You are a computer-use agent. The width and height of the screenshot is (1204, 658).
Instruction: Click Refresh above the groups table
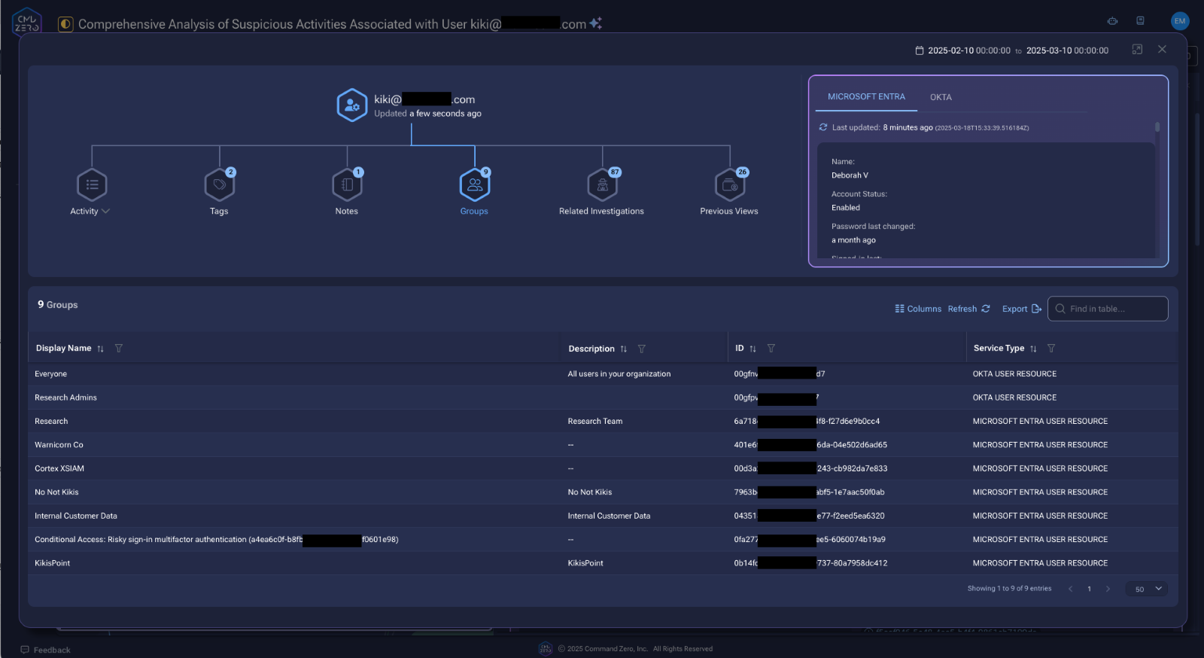point(968,309)
